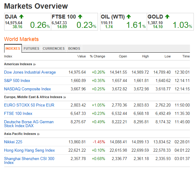Image resolution: width=195 pixels, height=169 pixels.
Task: Open the S&P 500 Index link
Action: point(17,80)
